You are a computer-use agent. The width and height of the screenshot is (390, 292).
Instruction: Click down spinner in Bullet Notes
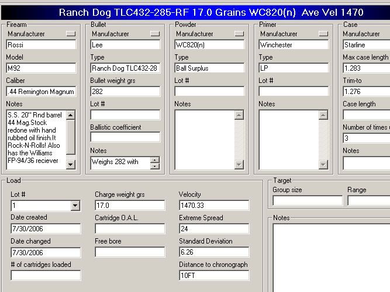tap(155, 166)
